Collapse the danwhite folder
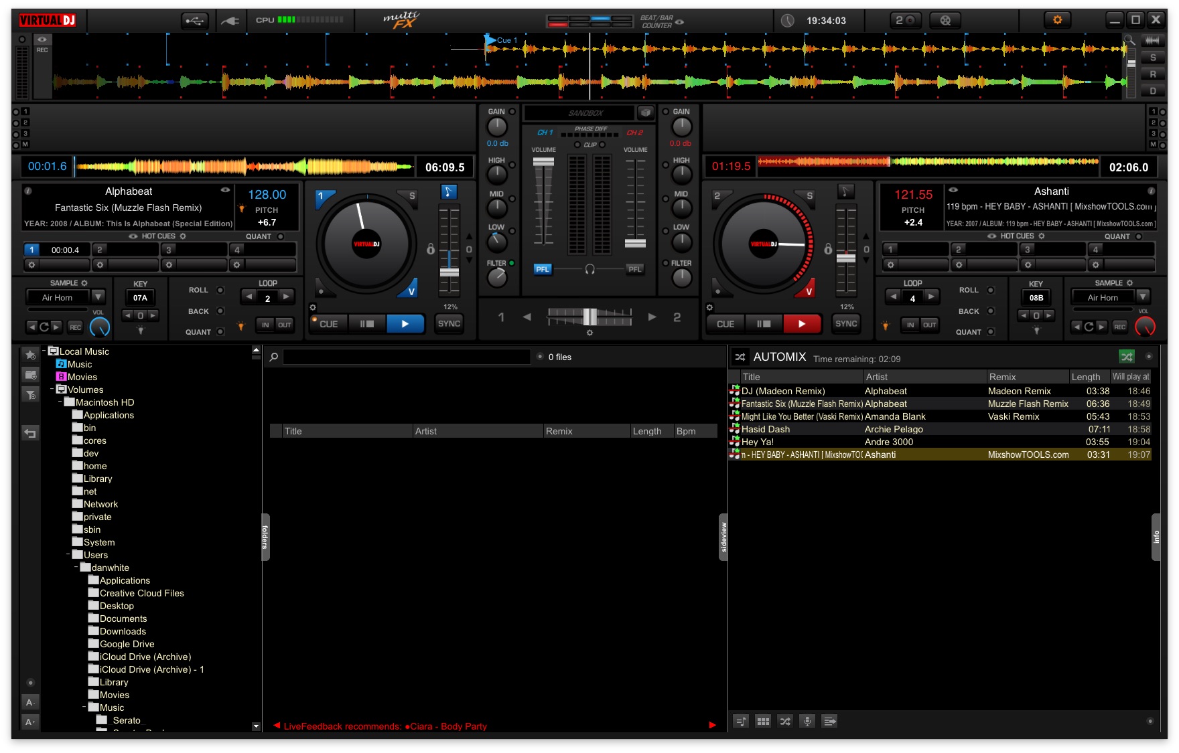This screenshot has height=753, width=1179. pyautogui.click(x=76, y=567)
